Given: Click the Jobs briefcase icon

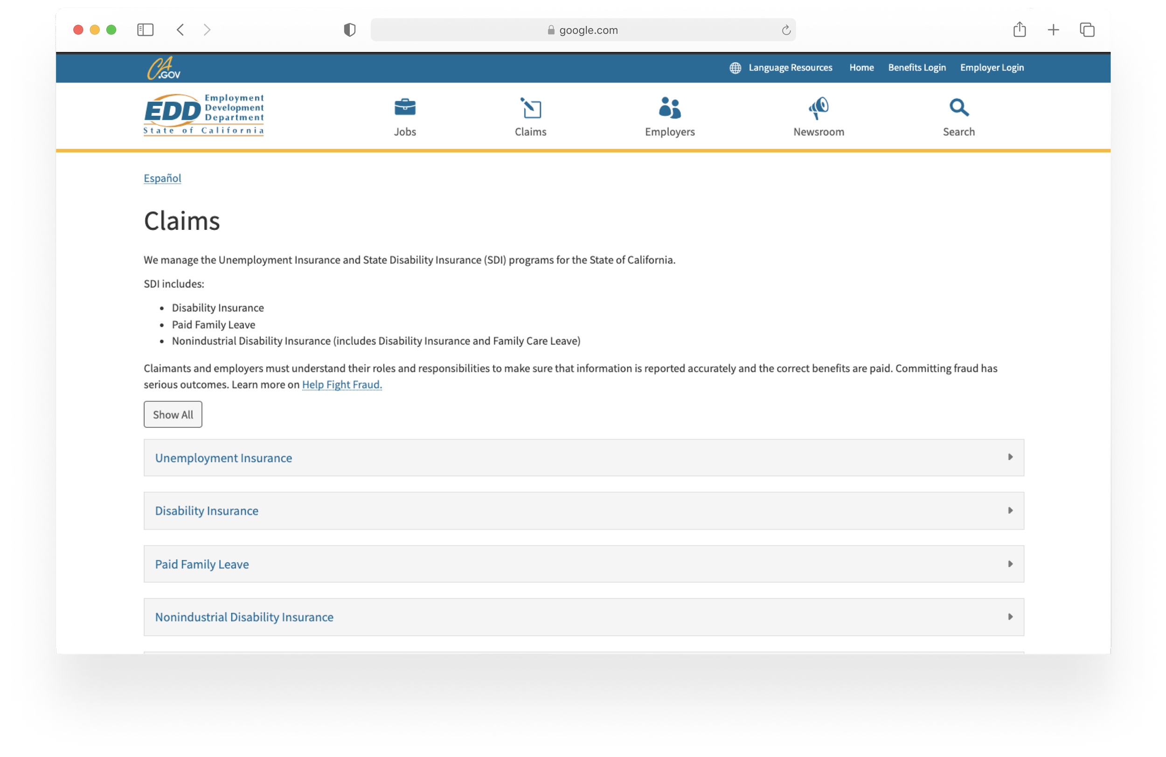Looking at the screenshot, I should pyautogui.click(x=405, y=107).
